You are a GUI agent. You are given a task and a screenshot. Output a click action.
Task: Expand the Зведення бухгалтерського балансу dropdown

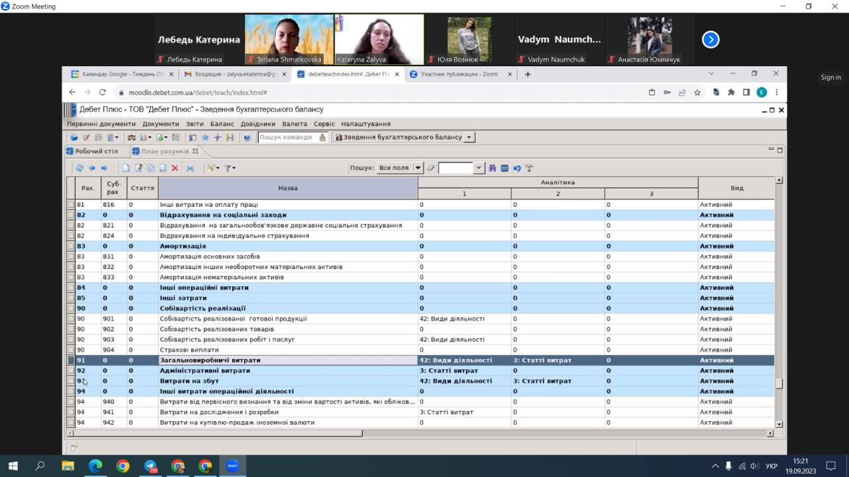click(469, 137)
